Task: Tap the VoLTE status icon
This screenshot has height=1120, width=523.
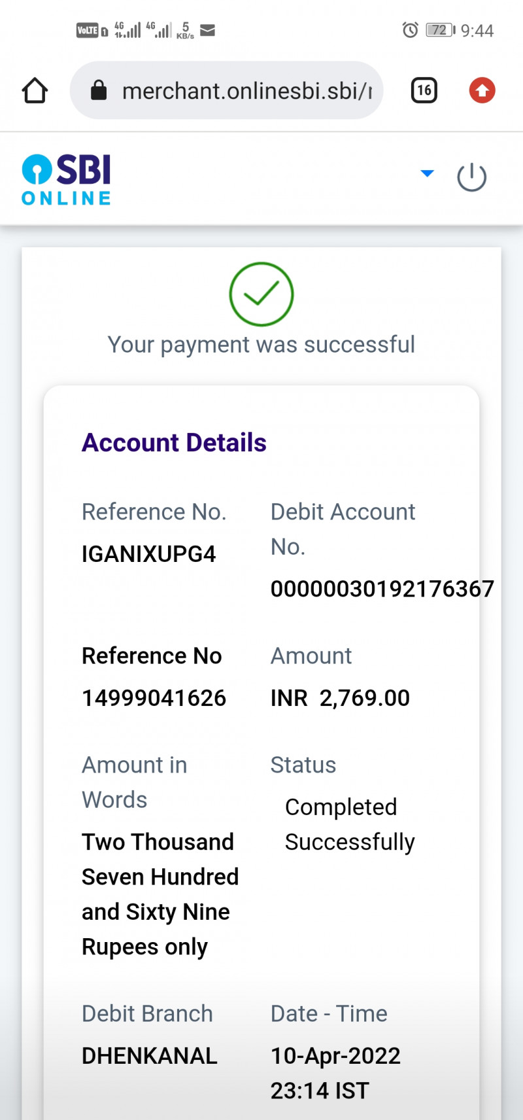Action: pos(88,30)
